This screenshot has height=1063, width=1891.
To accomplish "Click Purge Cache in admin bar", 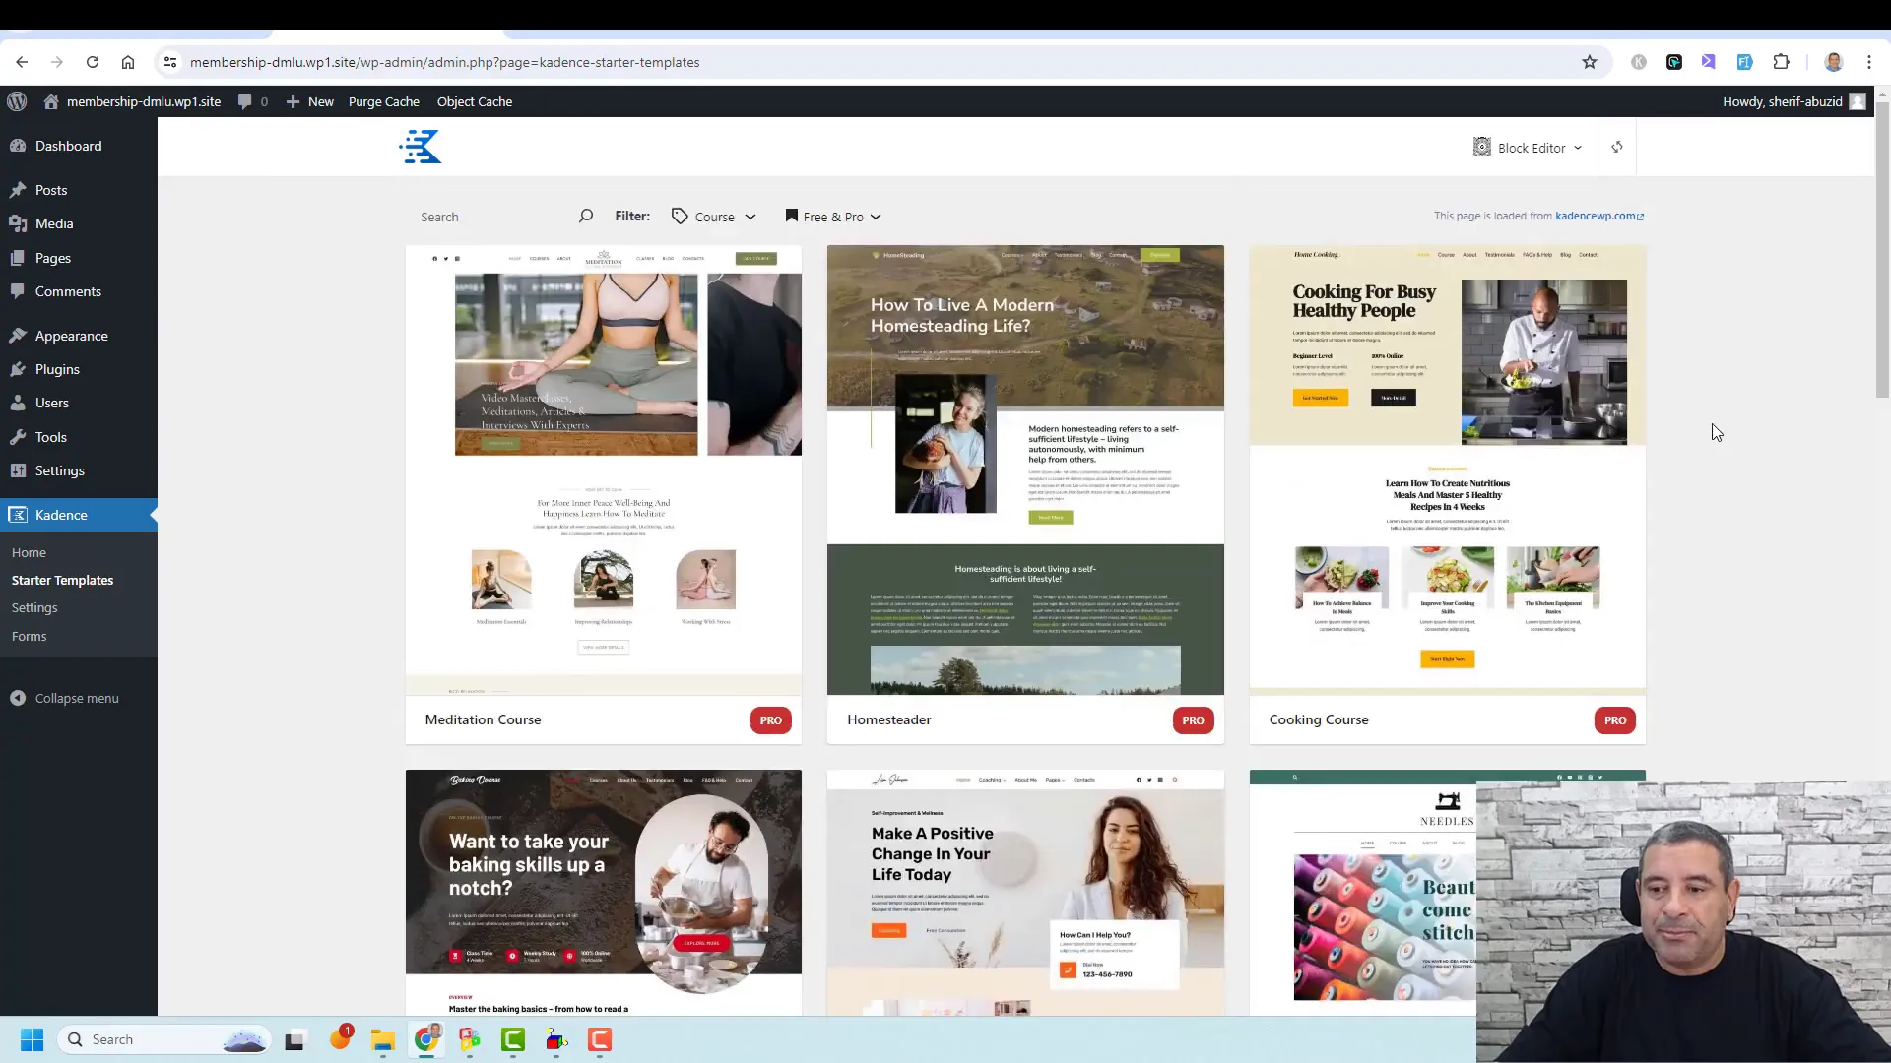I will 383,101.
